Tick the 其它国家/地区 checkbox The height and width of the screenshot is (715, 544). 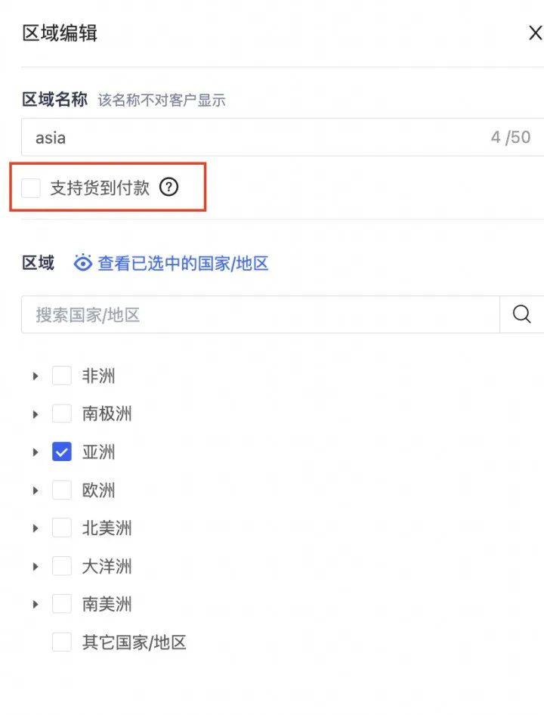(61, 642)
